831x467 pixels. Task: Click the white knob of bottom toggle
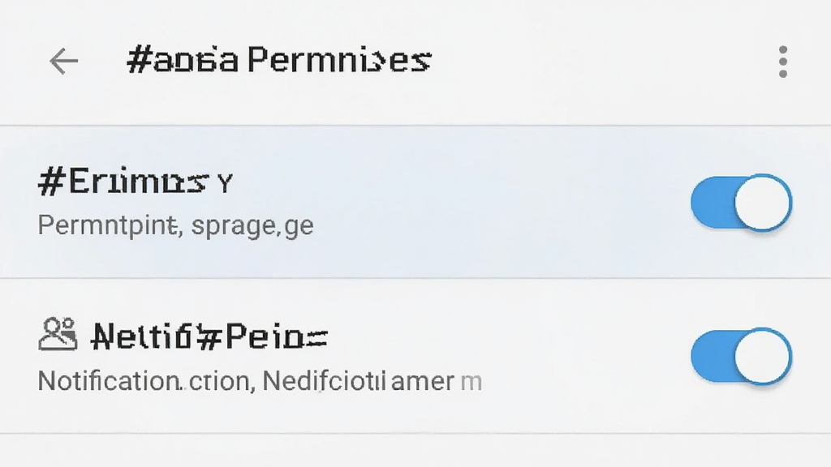coord(763,356)
